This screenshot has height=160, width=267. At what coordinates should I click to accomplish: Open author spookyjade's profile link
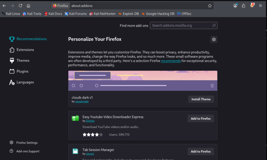click(x=82, y=102)
